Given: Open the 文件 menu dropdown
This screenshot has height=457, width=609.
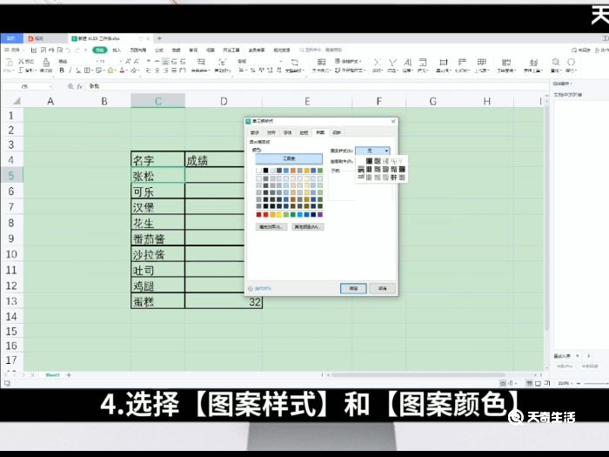Looking at the screenshot, I should pos(15,50).
